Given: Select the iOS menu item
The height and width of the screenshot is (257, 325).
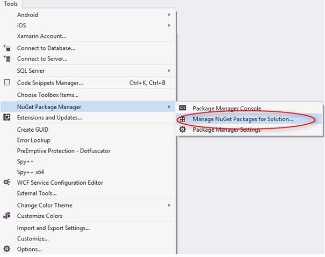Looking at the screenshot, I should 88,25.
